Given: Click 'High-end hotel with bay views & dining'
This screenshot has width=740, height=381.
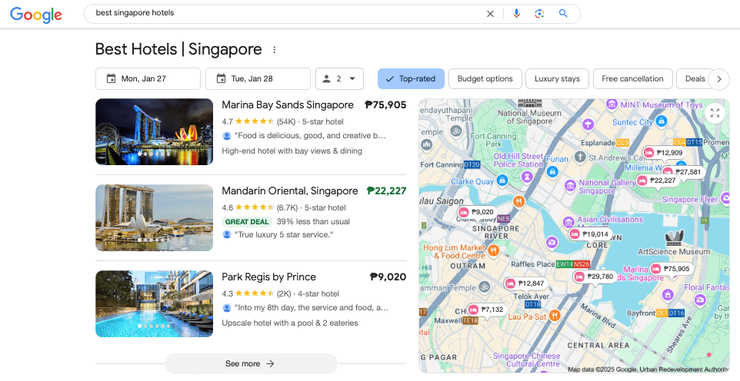Looking at the screenshot, I should [292, 151].
